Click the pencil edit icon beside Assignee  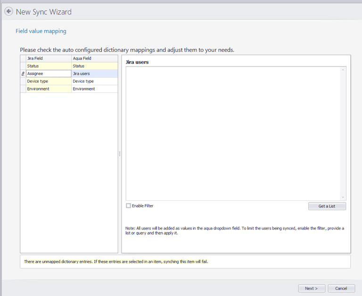point(23,74)
